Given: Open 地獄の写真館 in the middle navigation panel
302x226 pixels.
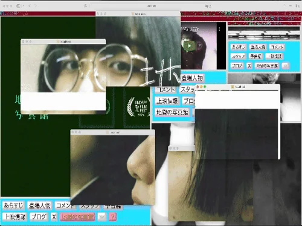Looking at the screenshot, I should (x=172, y=112).
